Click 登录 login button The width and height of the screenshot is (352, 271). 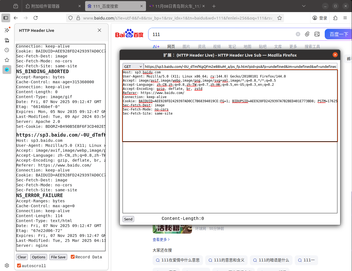(320, 18)
